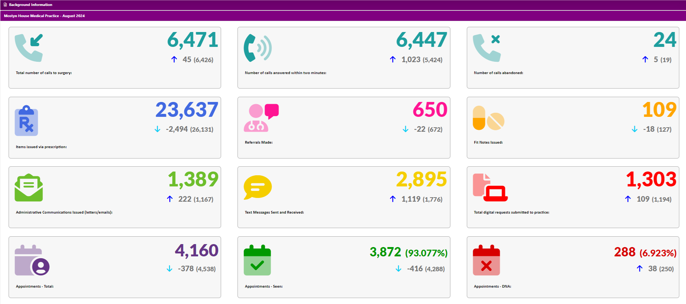
Task: Click 'Items issued via prescription:' label
Action: pos(41,147)
